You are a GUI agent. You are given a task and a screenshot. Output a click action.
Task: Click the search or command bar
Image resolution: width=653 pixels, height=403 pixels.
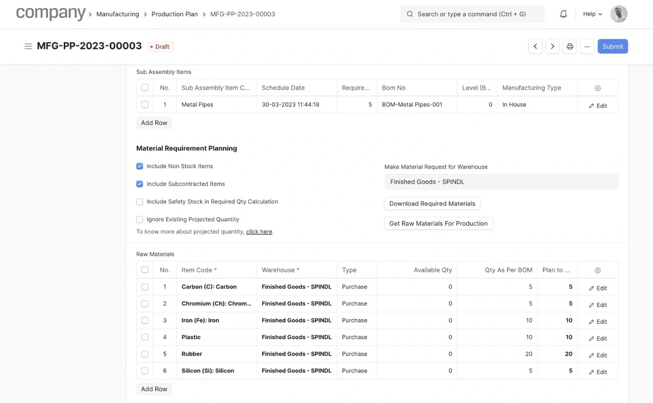pyautogui.click(x=472, y=14)
